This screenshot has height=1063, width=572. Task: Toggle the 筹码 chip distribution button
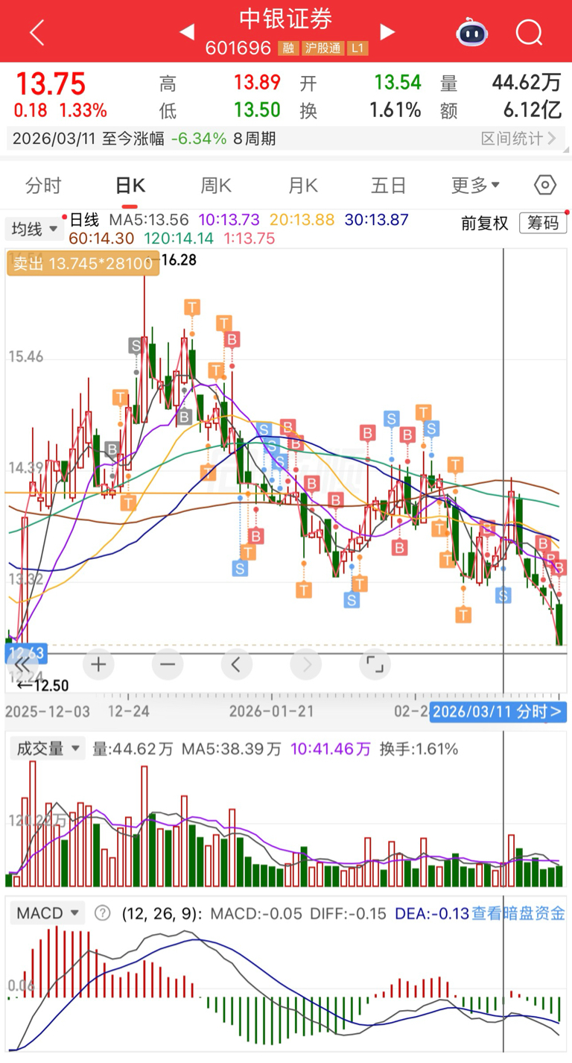(x=543, y=223)
